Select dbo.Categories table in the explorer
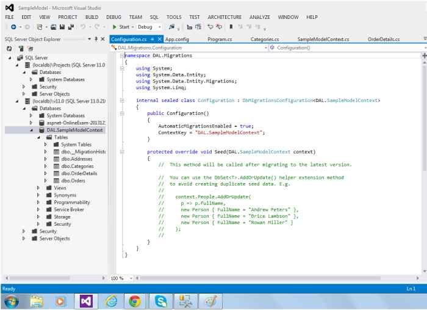Viewport: 427px width, 310px height. point(77,166)
